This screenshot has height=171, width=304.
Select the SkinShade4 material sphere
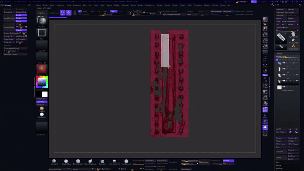pyautogui.click(x=42, y=115)
